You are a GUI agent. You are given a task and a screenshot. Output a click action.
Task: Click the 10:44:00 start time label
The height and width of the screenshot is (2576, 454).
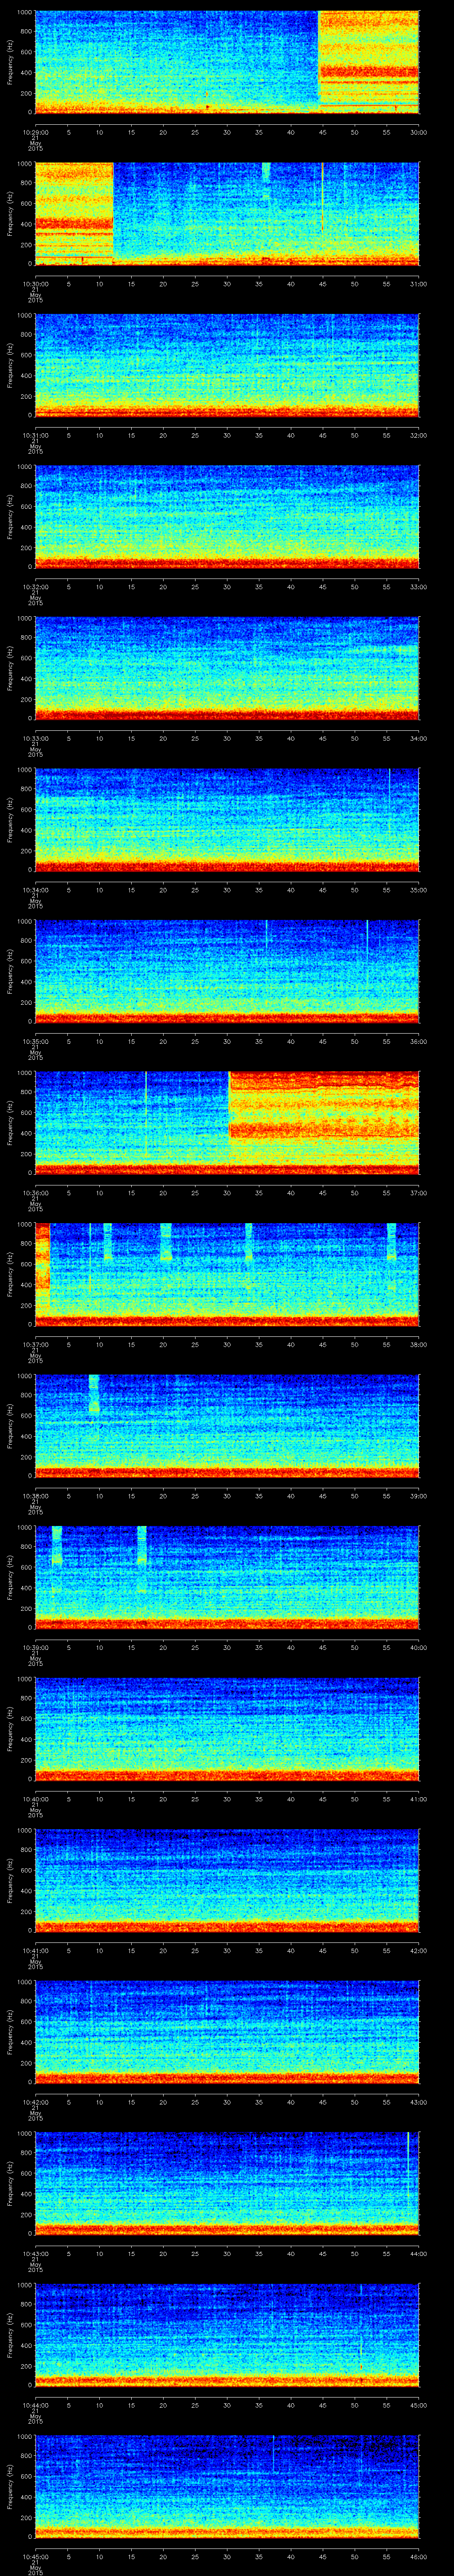point(35,2405)
